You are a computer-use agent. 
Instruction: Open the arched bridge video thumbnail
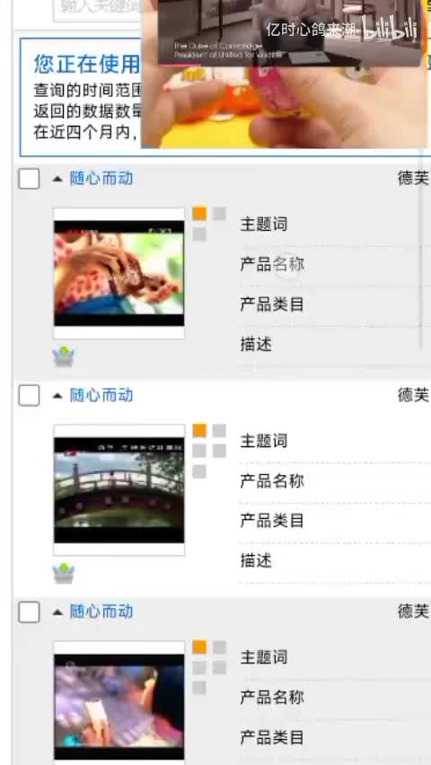click(119, 490)
